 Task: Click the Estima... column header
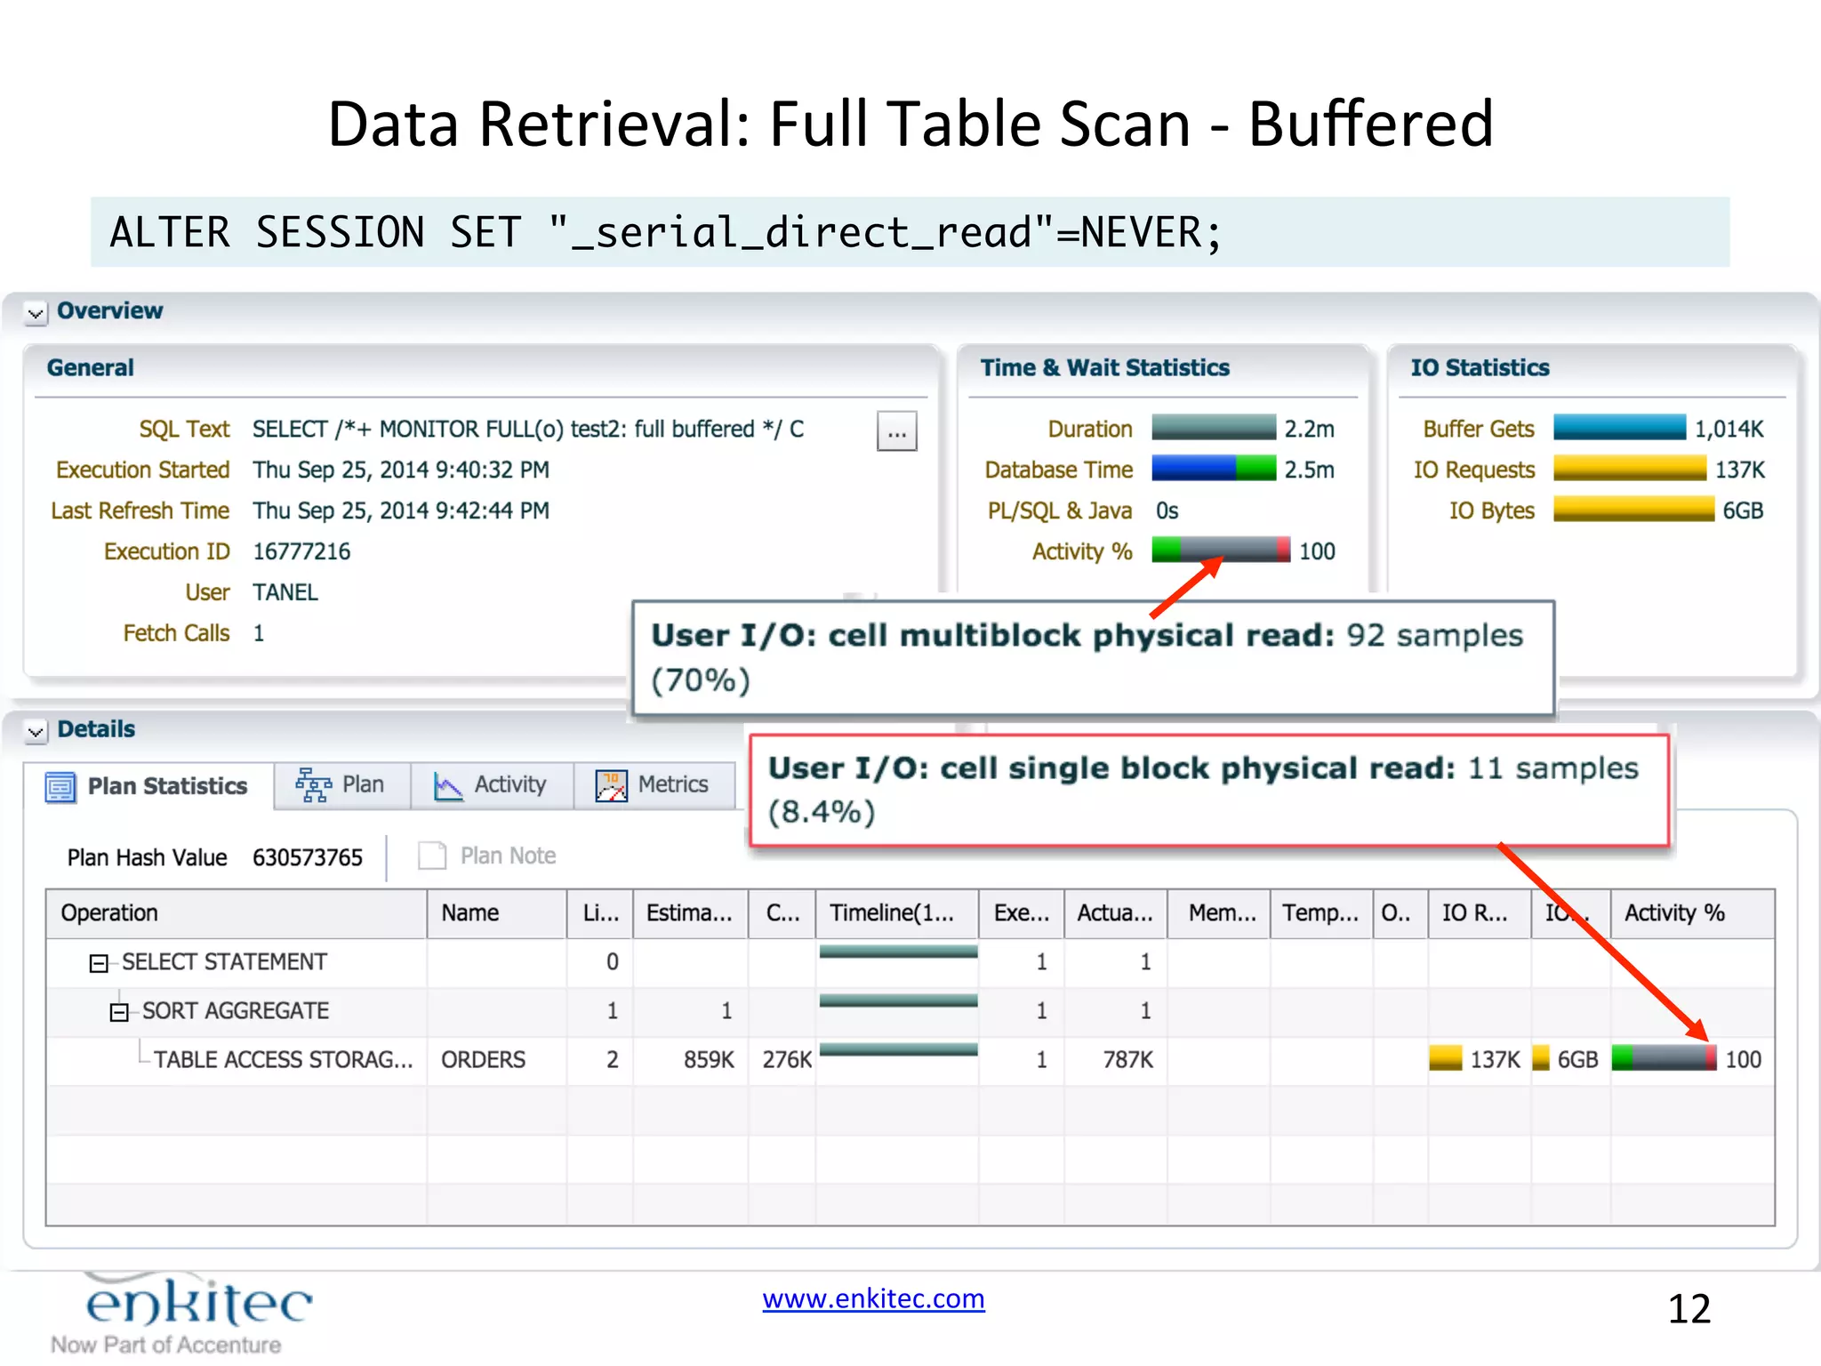(689, 913)
